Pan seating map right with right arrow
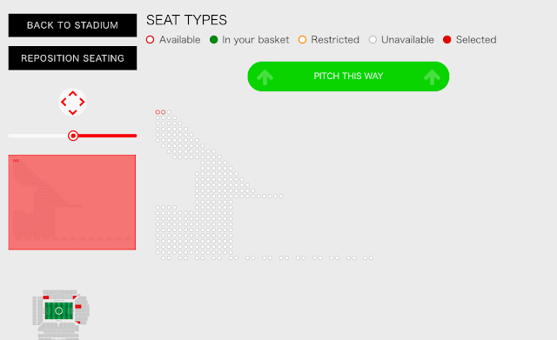This screenshot has width=557, height=340. 82,103
